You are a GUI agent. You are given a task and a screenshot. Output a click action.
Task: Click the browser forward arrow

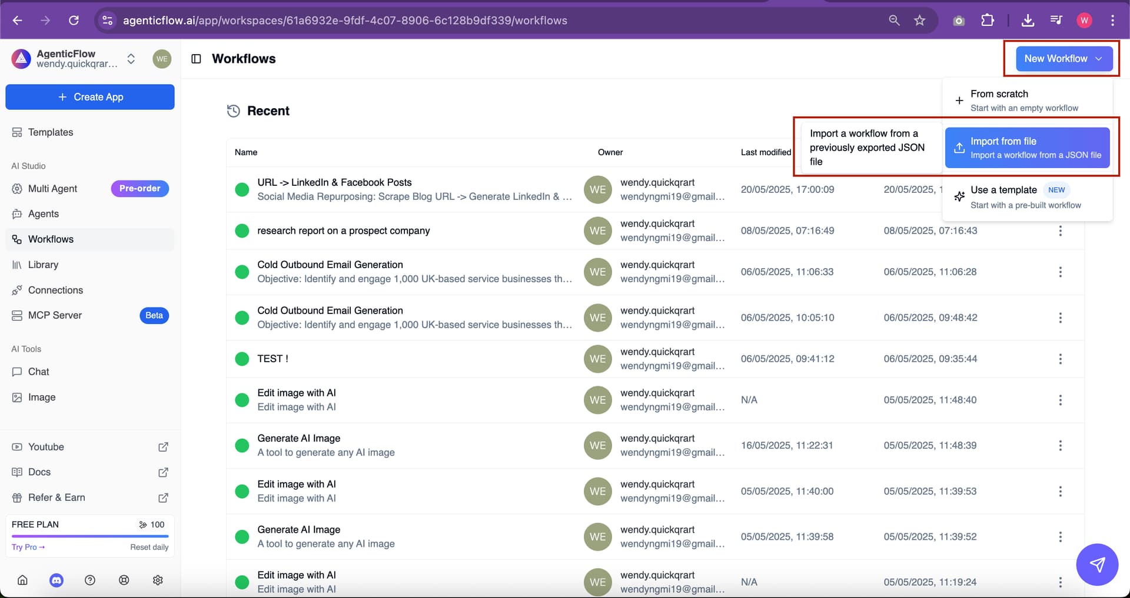pos(45,21)
